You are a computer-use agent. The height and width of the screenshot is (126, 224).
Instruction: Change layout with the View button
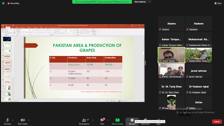(x=218, y=3)
